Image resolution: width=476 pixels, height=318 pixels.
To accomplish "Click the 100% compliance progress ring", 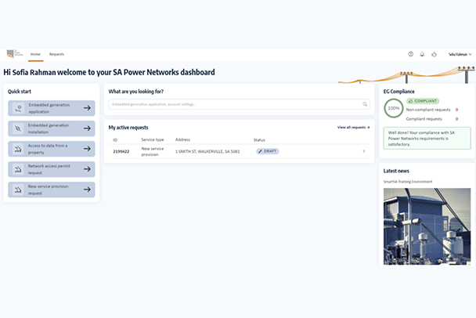I will [394, 108].
